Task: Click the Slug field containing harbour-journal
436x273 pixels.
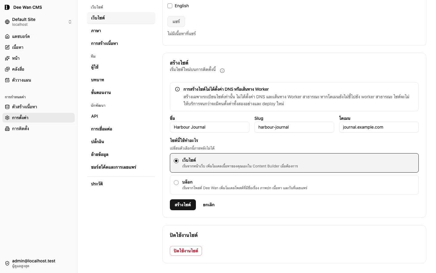Action: [x=294, y=127]
